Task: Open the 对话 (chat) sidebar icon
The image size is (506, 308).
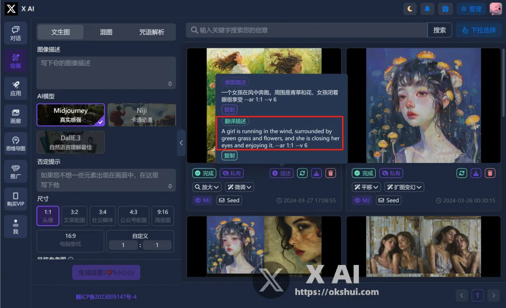Action: [x=15, y=33]
